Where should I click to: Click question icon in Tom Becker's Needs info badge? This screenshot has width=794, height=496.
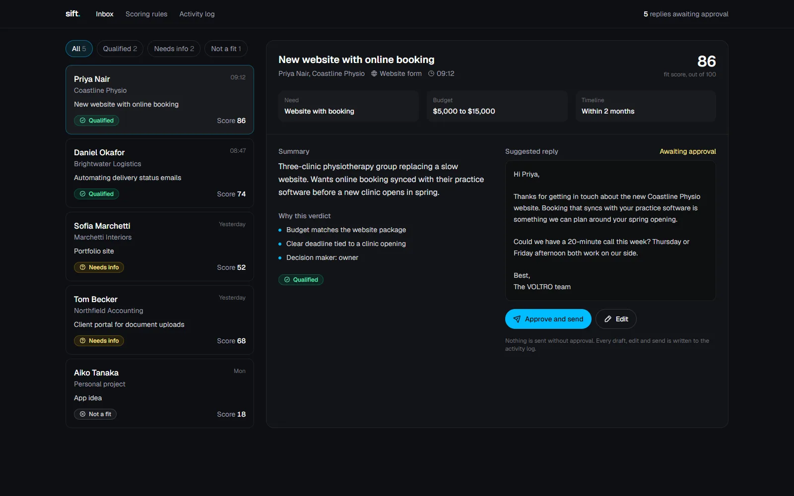tap(83, 341)
